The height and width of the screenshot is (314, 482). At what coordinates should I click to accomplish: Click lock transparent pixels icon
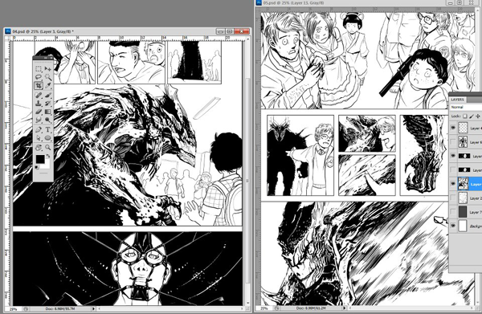(x=465, y=116)
